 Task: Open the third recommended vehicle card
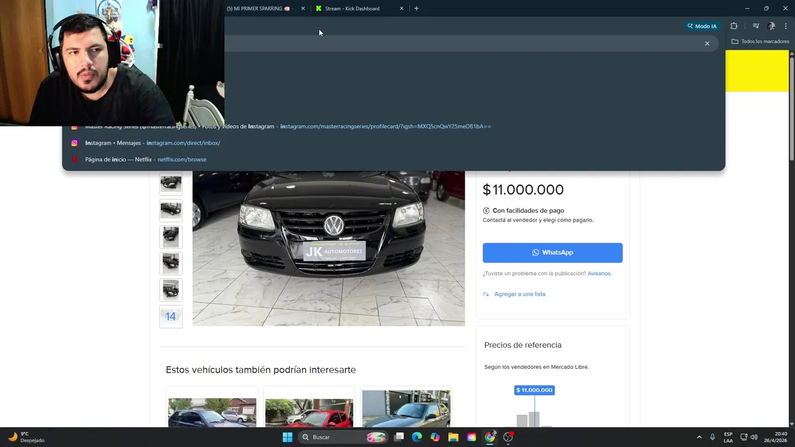(x=406, y=407)
